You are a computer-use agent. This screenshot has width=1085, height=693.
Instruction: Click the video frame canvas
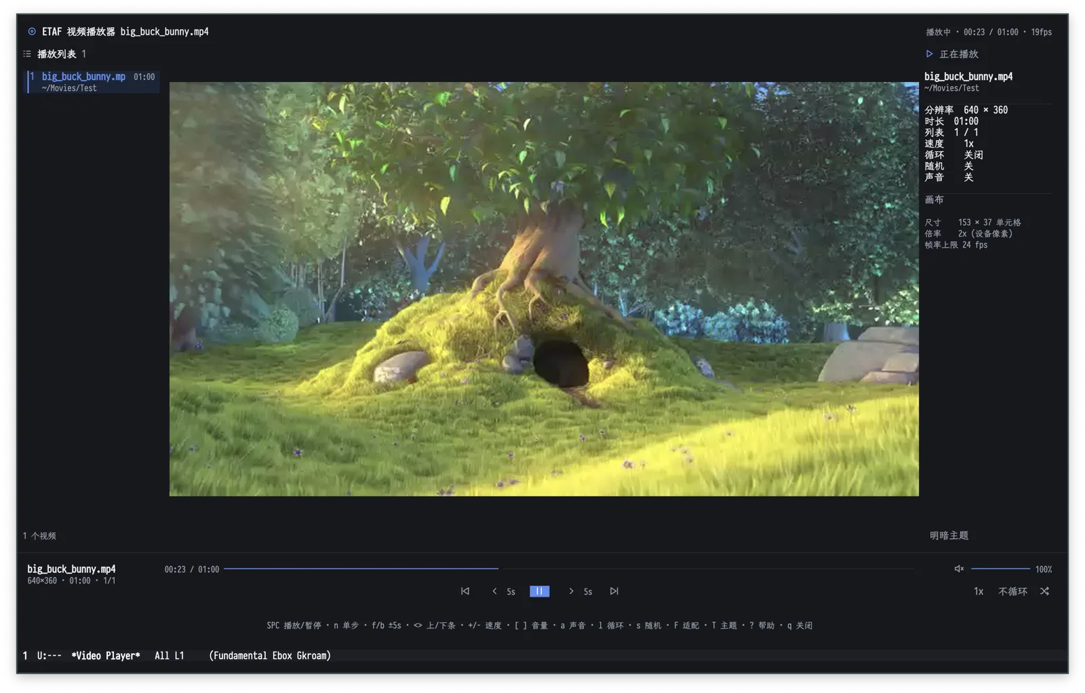point(544,289)
